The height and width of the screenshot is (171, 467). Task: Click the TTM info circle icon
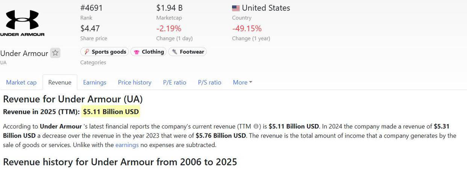click(x=256, y=126)
